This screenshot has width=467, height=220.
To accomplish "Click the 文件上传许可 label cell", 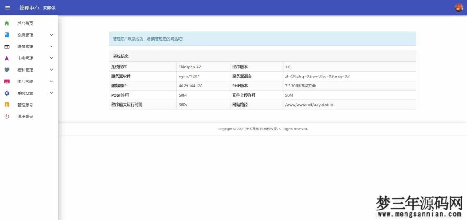I will point(256,96).
